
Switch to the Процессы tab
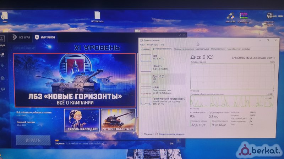point(144,49)
